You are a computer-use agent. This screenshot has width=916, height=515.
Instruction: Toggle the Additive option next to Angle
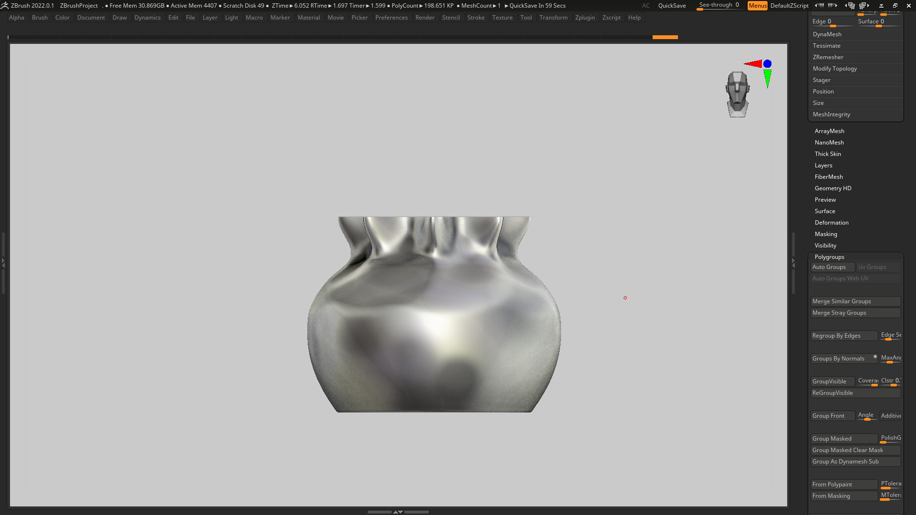tap(891, 416)
